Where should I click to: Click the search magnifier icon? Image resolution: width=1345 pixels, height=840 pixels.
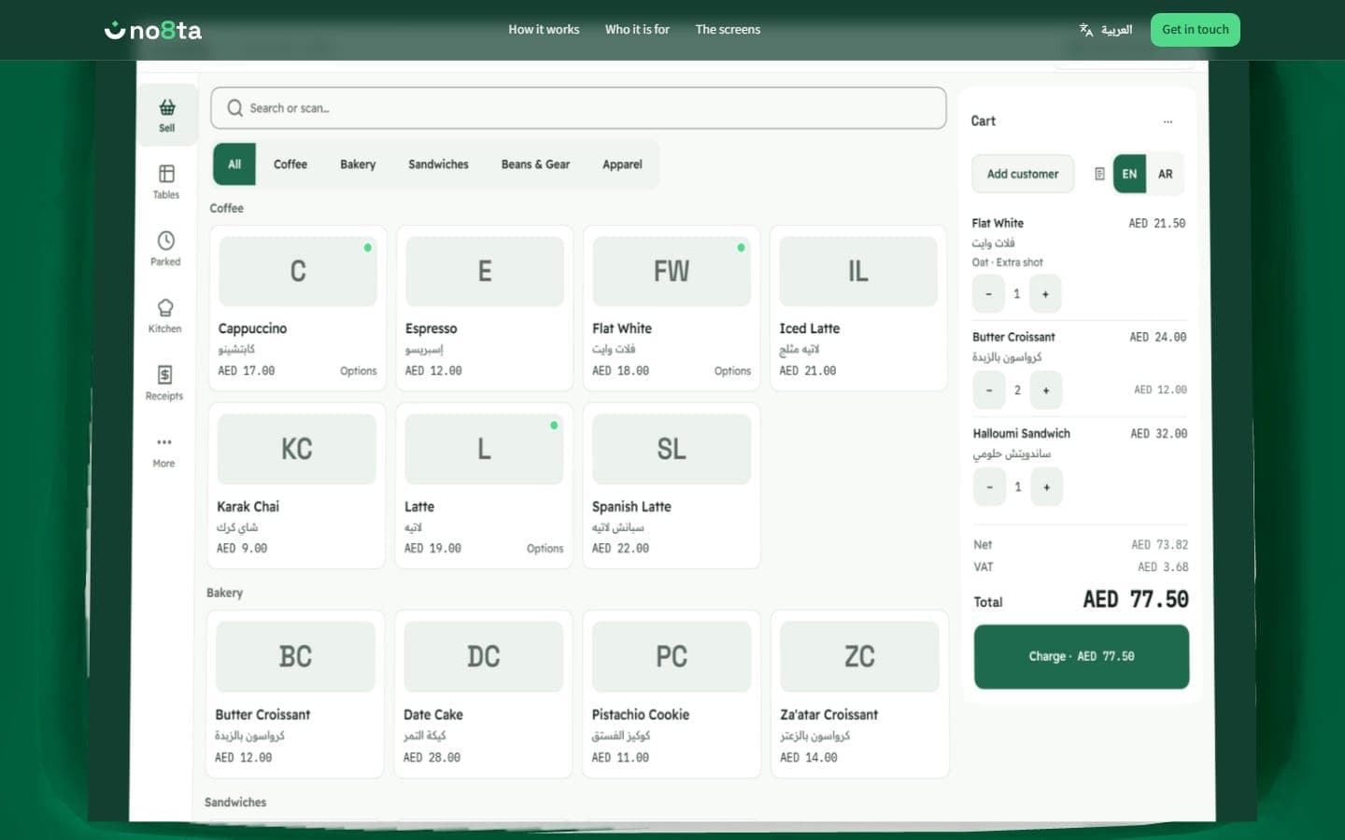pos(235,108)
